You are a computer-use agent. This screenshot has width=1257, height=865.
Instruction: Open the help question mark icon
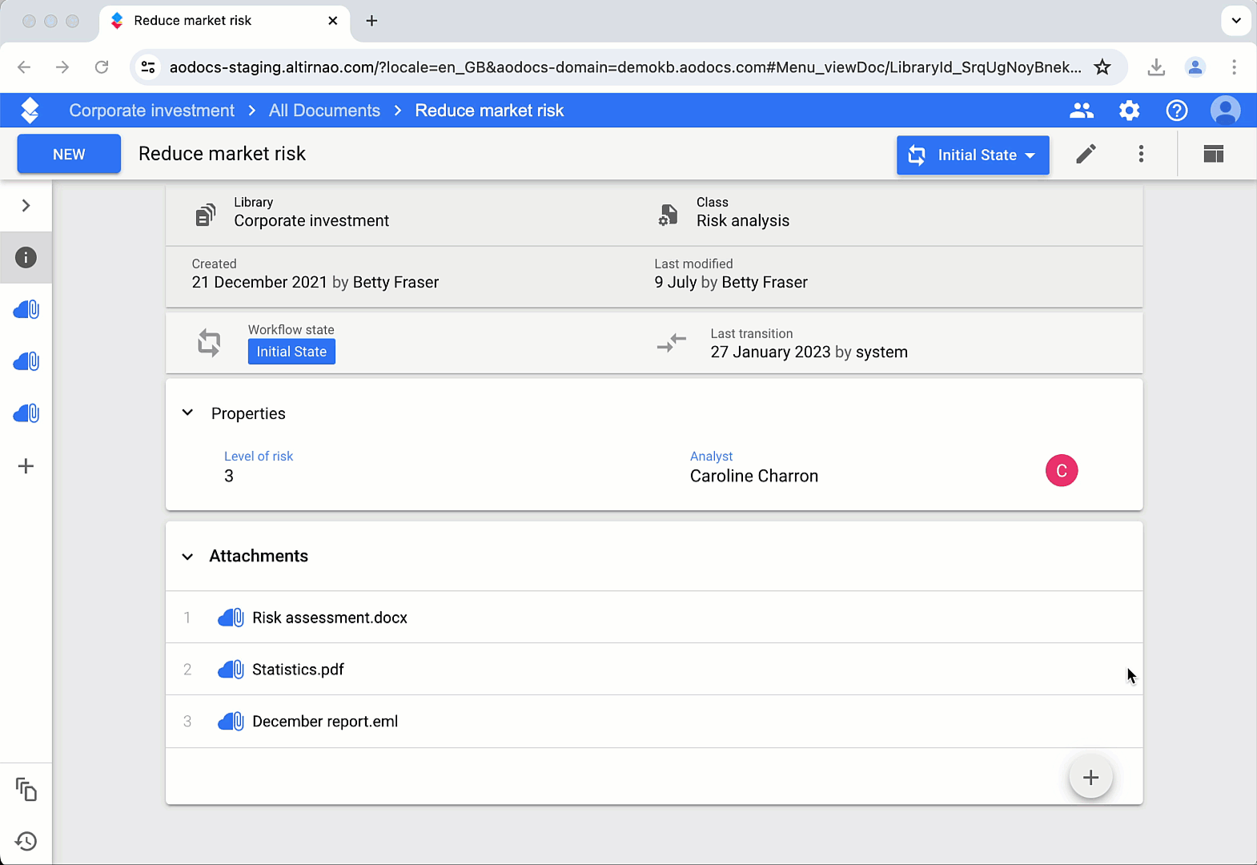[x=1177, y=111]
